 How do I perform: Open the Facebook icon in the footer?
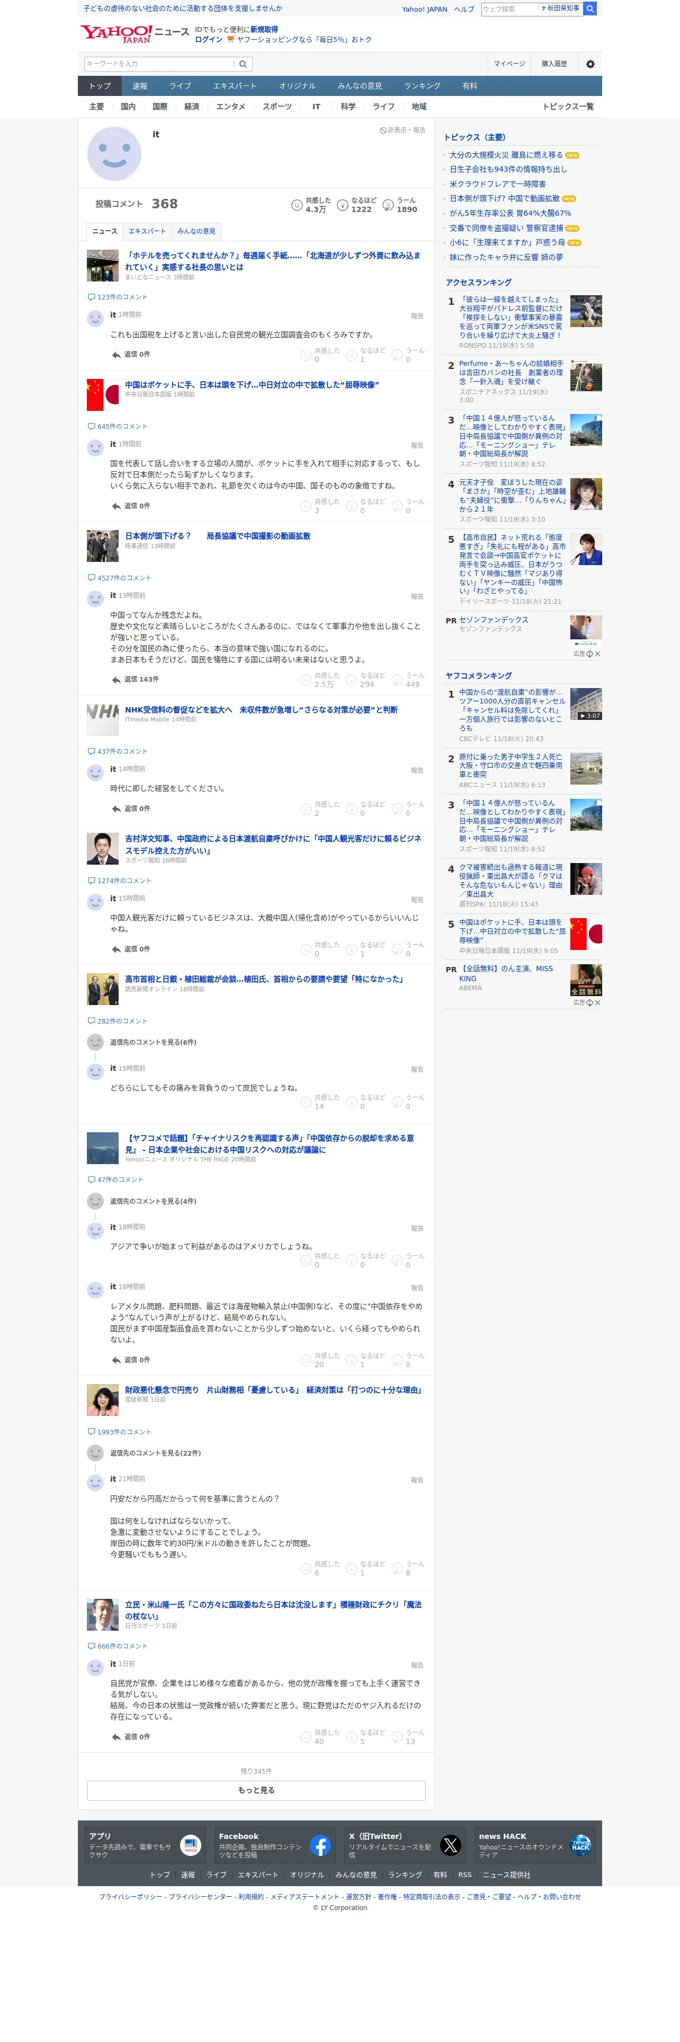point(320,1845)
